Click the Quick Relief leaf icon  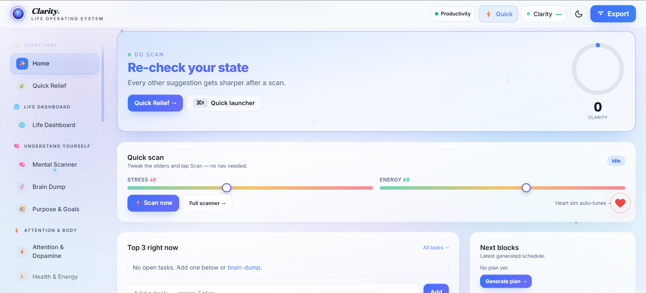click(22, 86)
